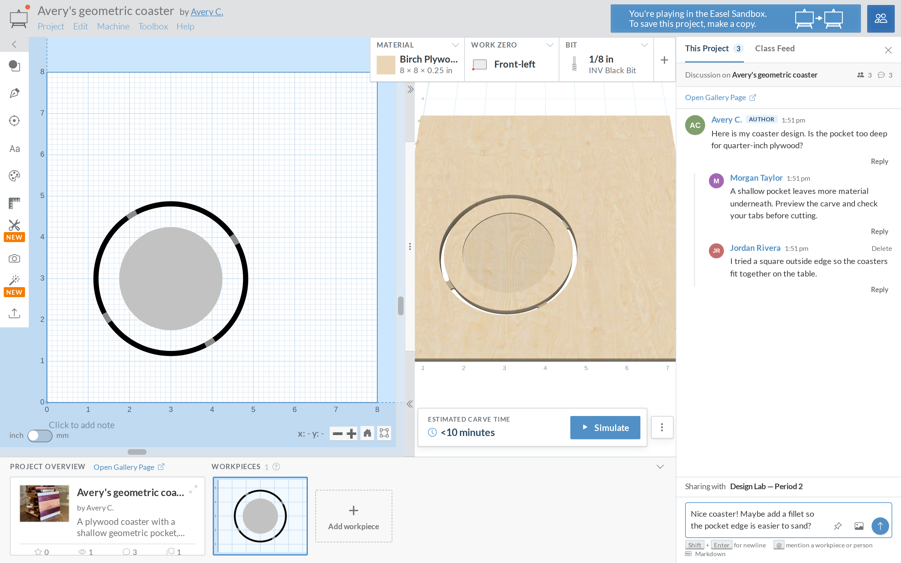Click the Birch Plywood material swatch
This screenshot has height=563, width=901.
(386, 65)
